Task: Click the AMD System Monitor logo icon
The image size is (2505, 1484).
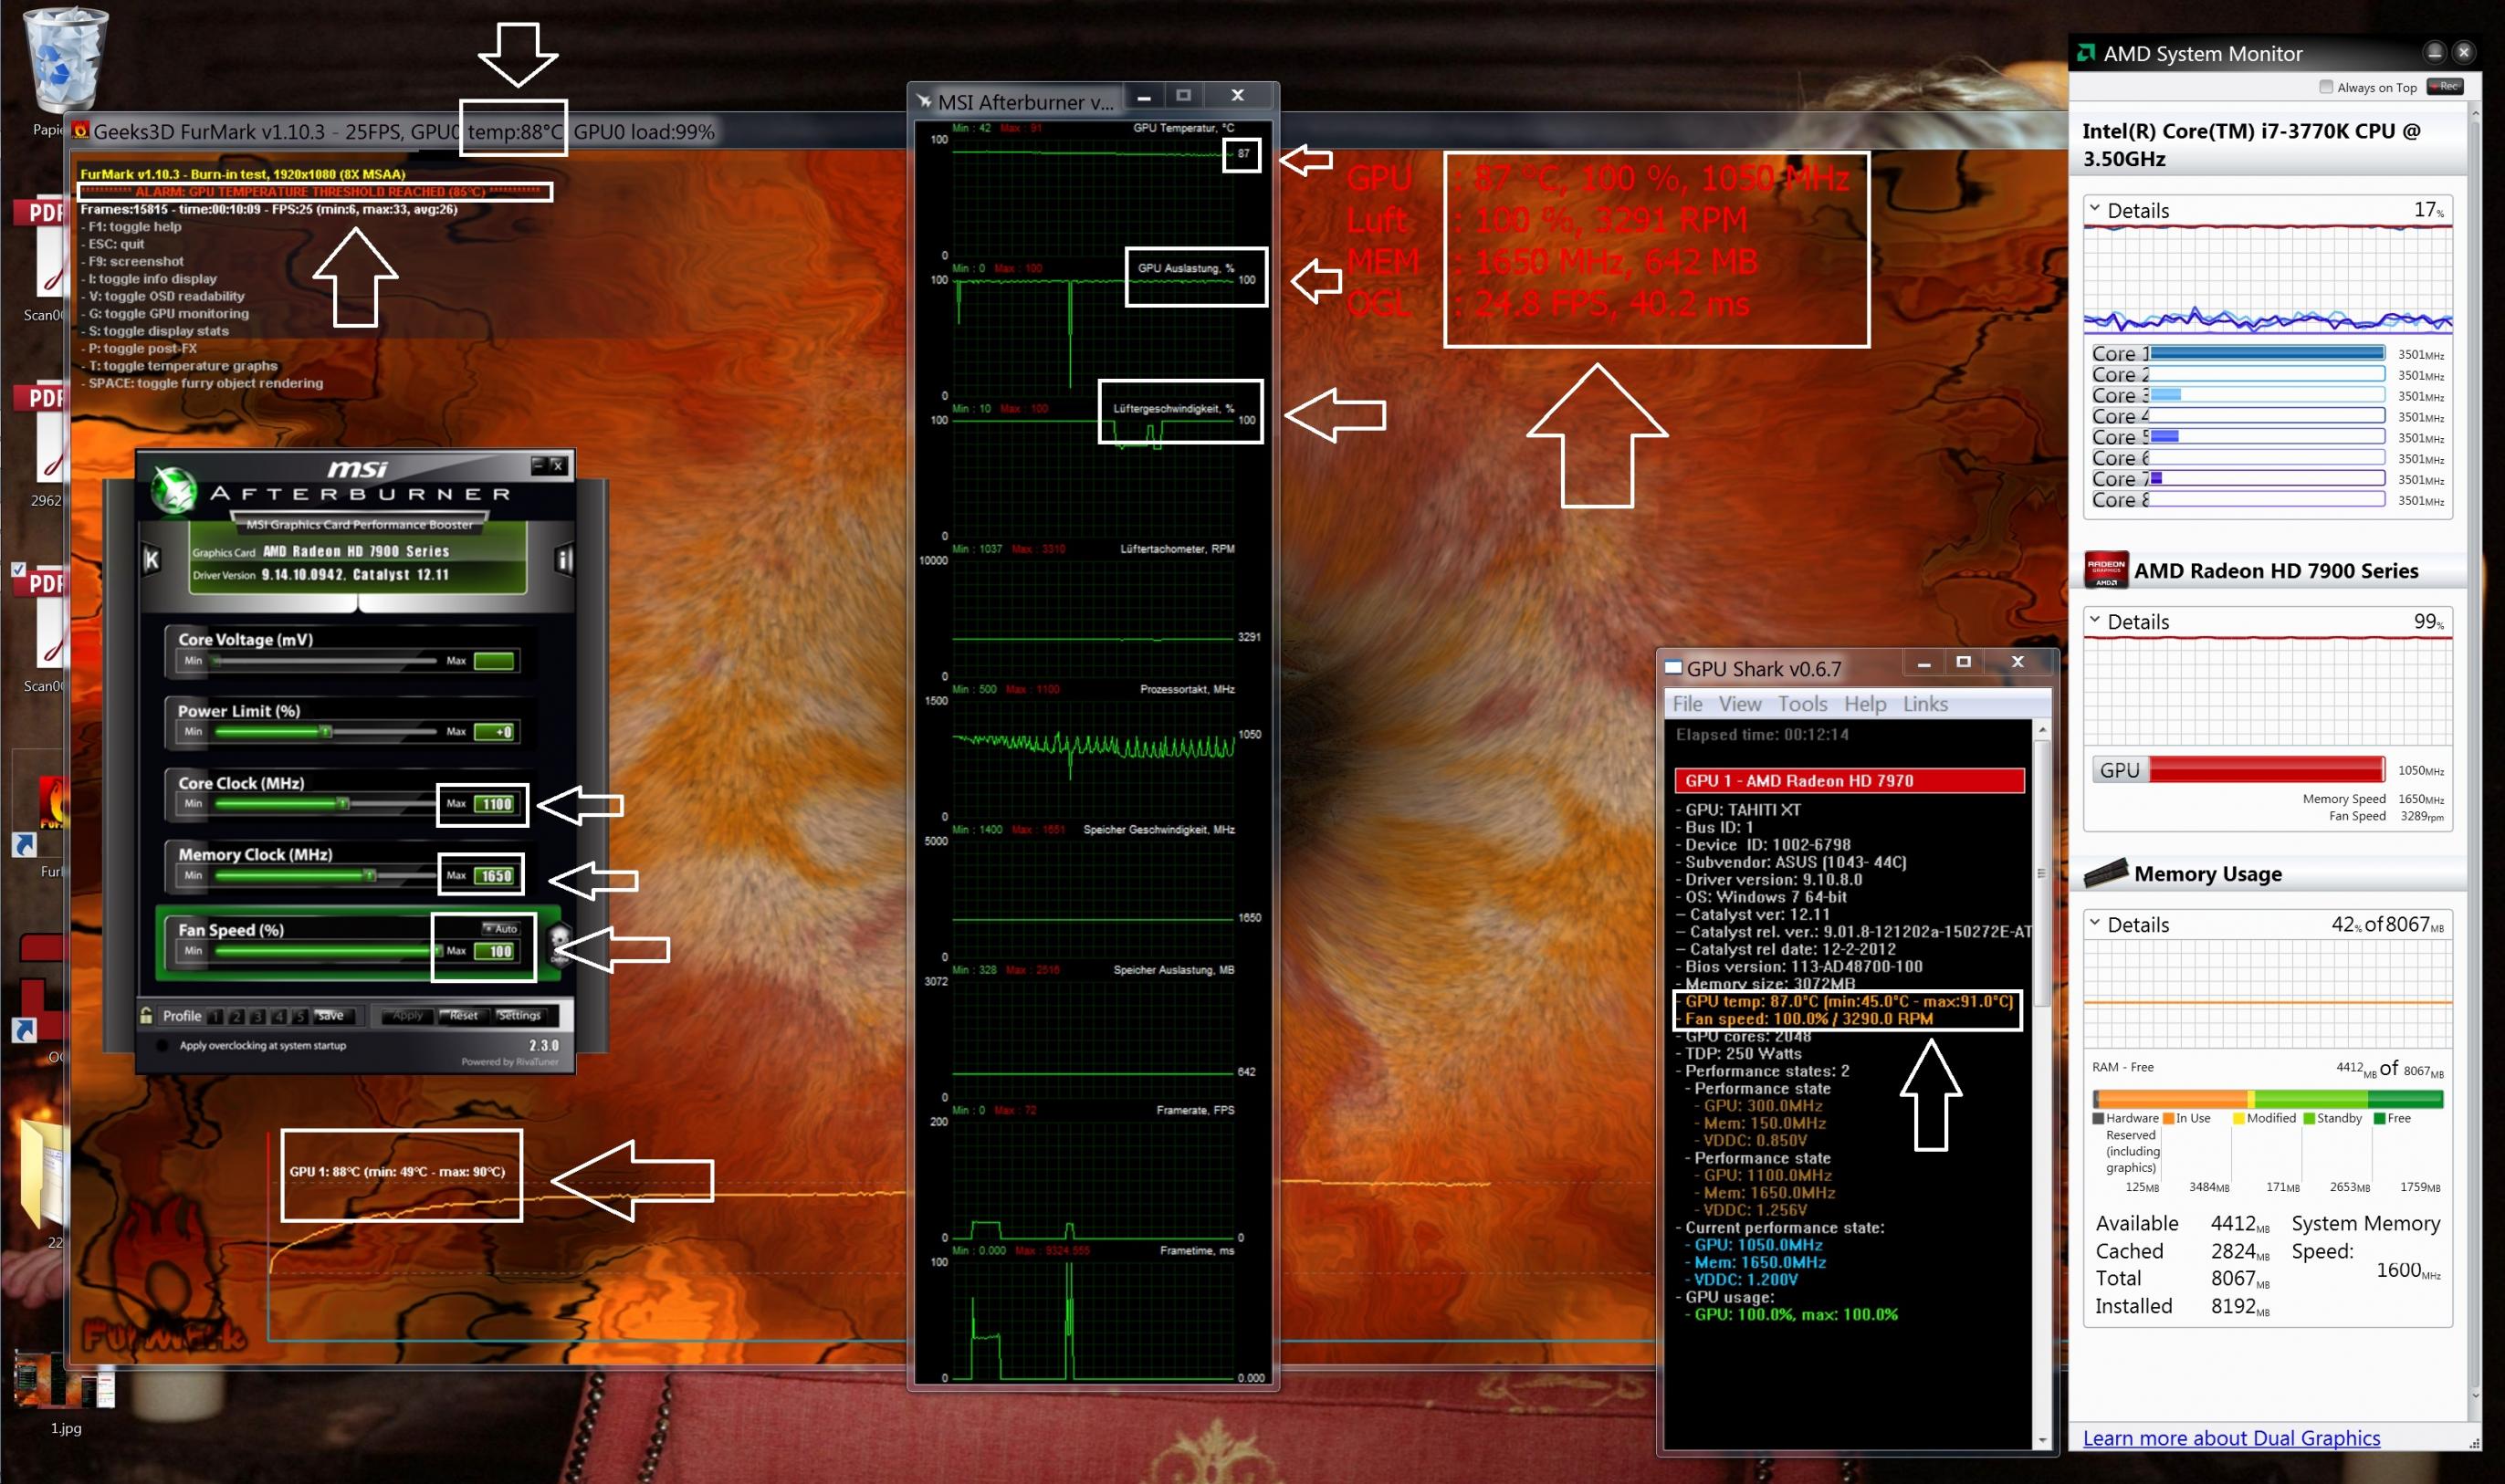Action: (2086, 53)
